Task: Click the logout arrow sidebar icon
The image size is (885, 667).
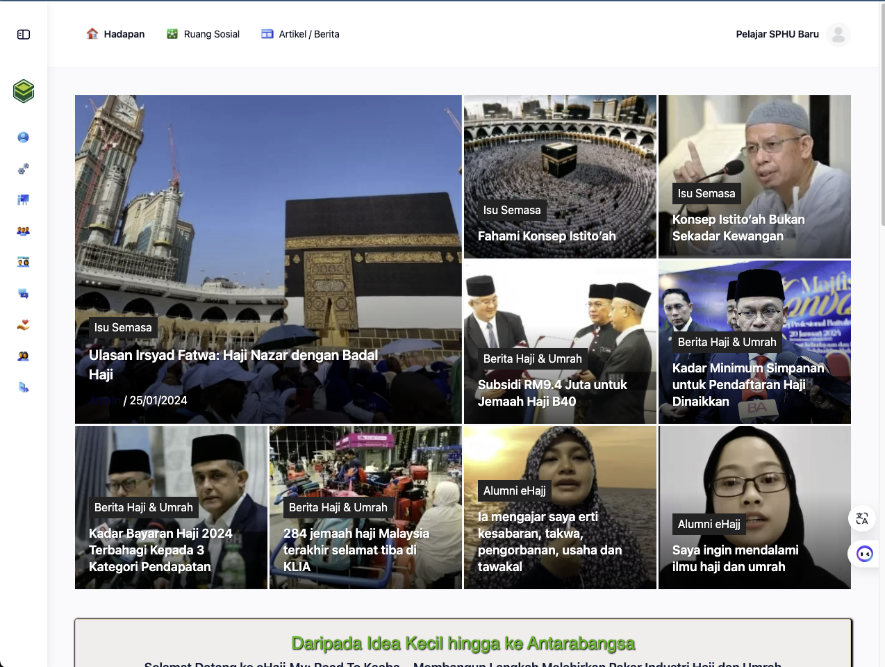Action: point(23,387)
